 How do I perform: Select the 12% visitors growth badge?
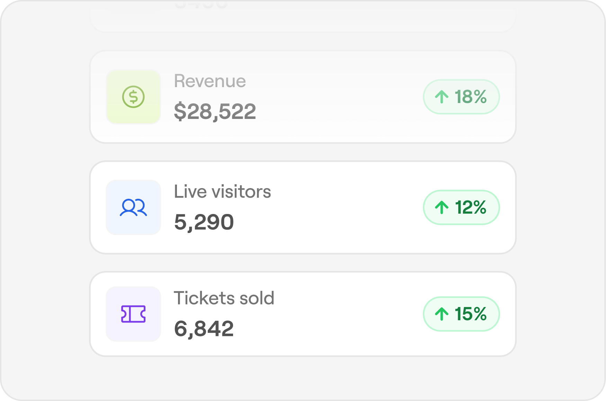[x=461, y=207]
